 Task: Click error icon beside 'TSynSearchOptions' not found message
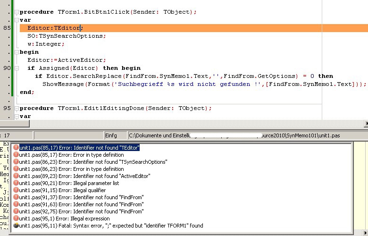pyautogui.click(x=16, y=162)
